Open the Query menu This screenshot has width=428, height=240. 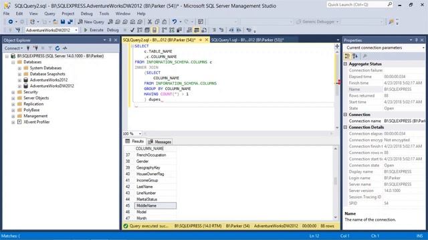point(49,13)
